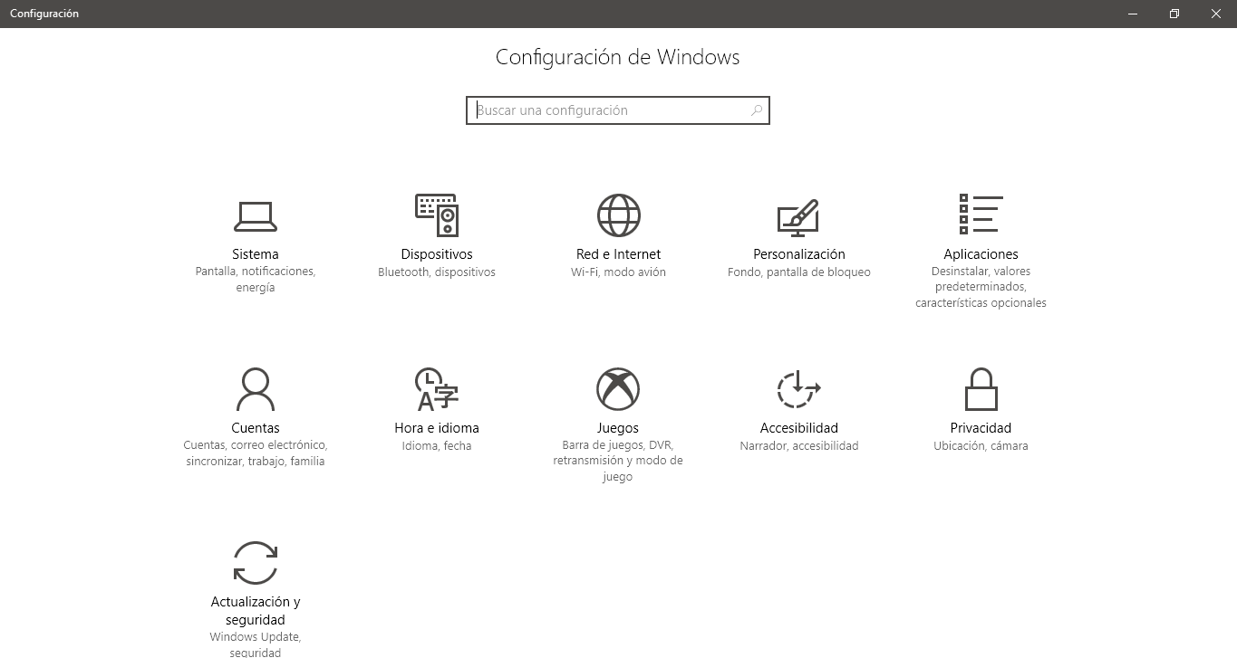
Task: Open the Sistema laptop icon
Action: tap(255, 216)
